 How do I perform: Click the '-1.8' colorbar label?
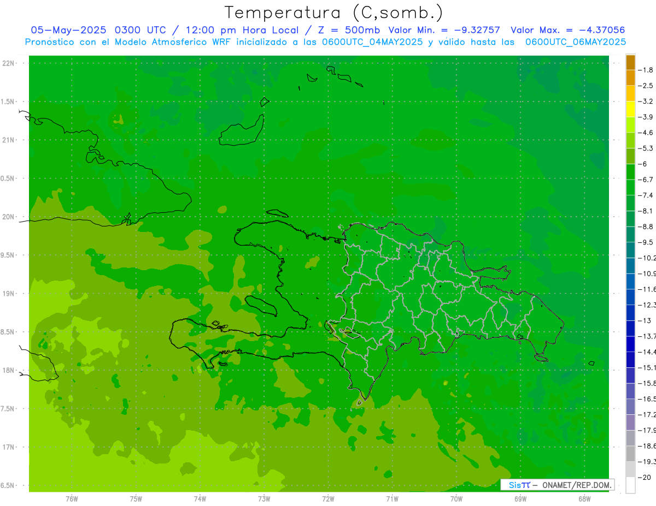[646, 70]
